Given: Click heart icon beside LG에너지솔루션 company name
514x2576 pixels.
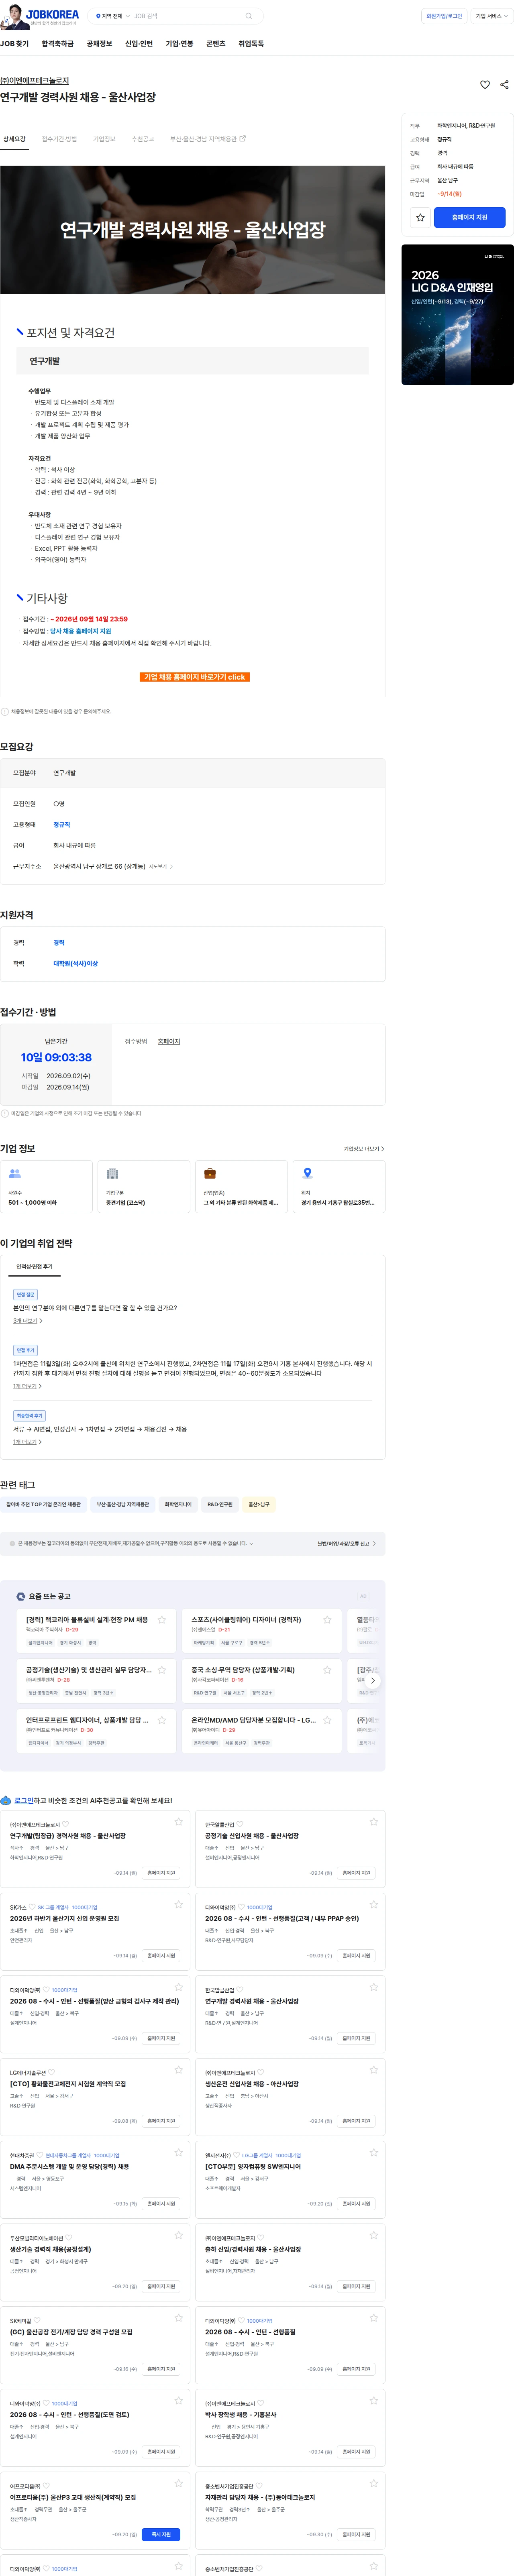Looking at the screenshot, I should pyautogui.click(x=52, y=2072).
